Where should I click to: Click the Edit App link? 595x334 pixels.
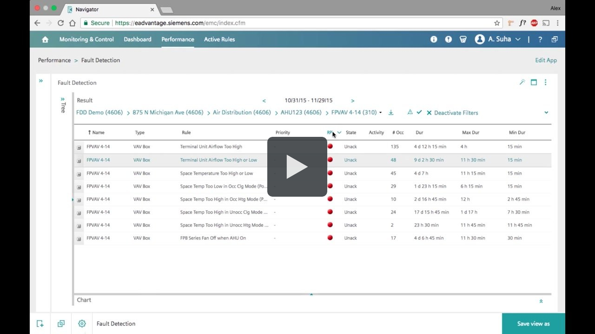(546, 60)
